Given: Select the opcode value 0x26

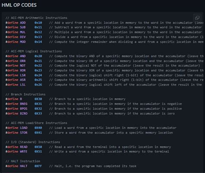Looking at the screenshot, I should click(38, 85).
